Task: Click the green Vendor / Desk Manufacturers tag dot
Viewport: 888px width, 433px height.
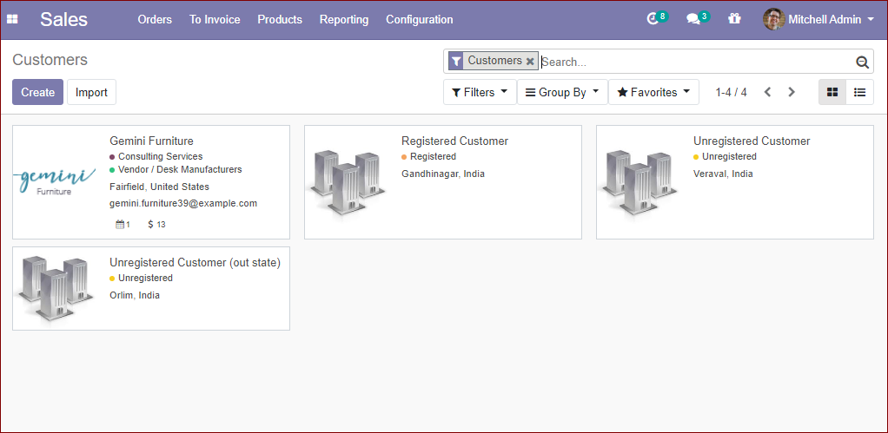Action: pos(112,170)
